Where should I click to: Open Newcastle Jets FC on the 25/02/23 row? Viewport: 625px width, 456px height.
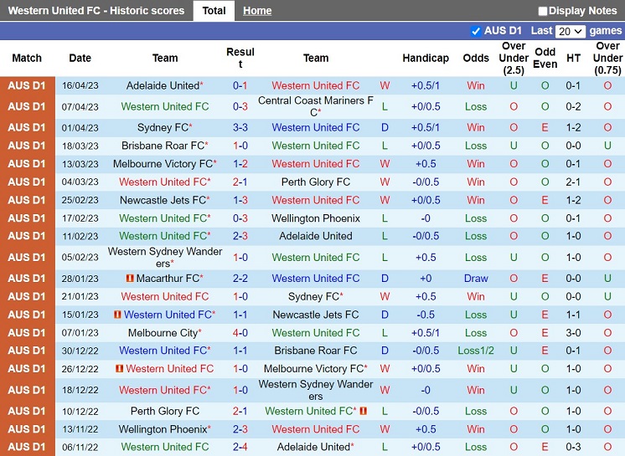point(163,200)
